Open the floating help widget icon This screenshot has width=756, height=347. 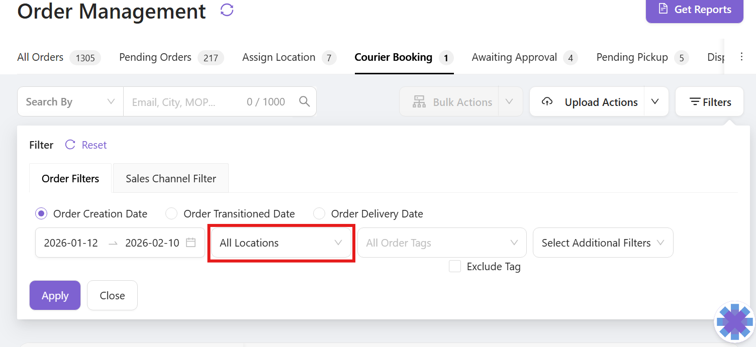(x=734, y=321)
